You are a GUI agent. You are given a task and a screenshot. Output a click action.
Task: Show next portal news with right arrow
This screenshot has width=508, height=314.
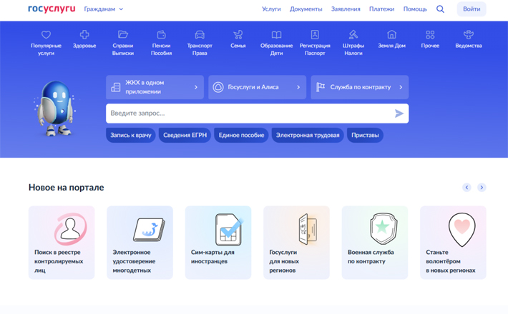(x=482, y=188)
